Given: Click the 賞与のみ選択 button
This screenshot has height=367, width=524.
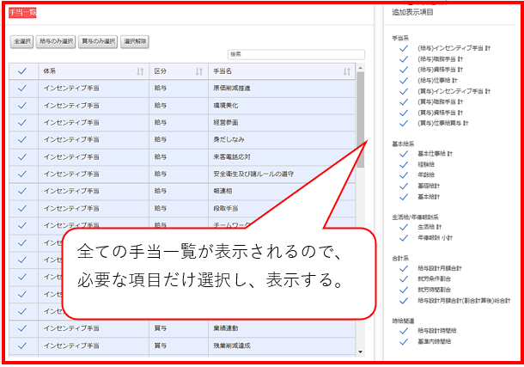Looking at the screenshot, I should (x=99, y=41).
